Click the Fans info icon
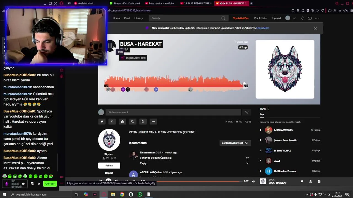This screenshot has height=198, width=353. pyautogui.click(x=268, y=109)
